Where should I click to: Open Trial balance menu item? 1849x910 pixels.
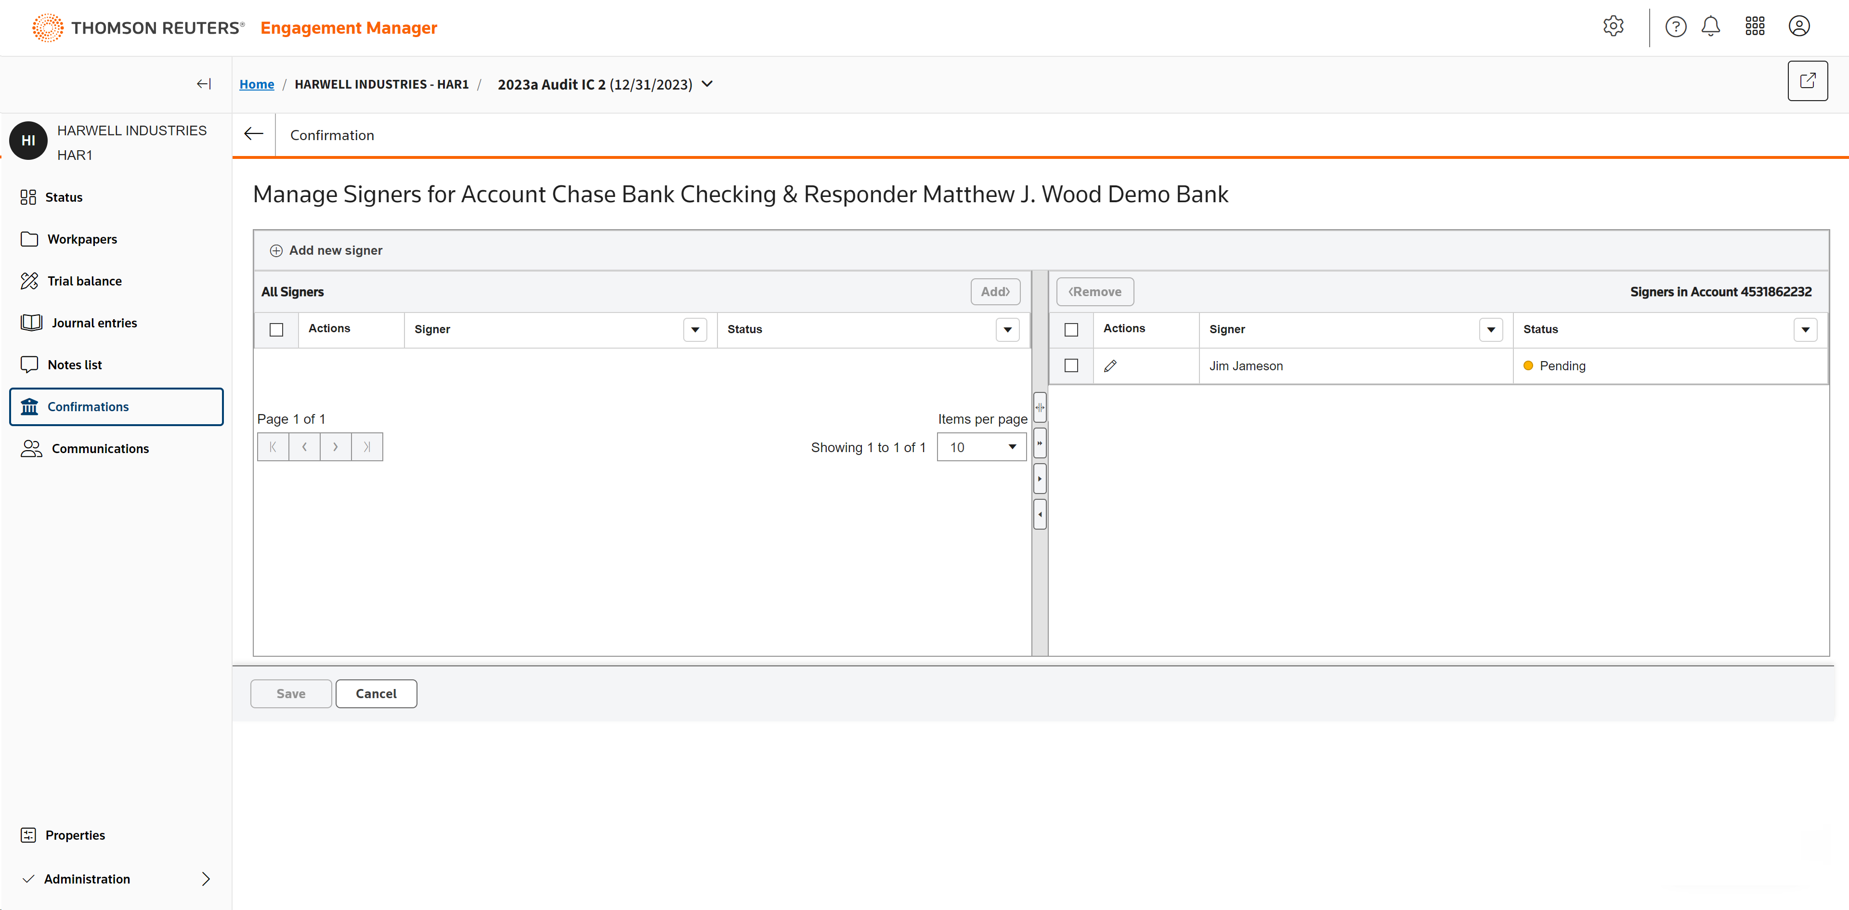[84, 281]
